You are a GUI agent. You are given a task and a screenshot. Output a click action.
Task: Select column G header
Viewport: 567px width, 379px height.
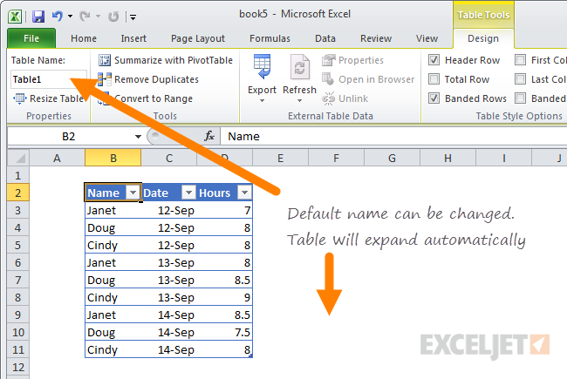[392, 159]
